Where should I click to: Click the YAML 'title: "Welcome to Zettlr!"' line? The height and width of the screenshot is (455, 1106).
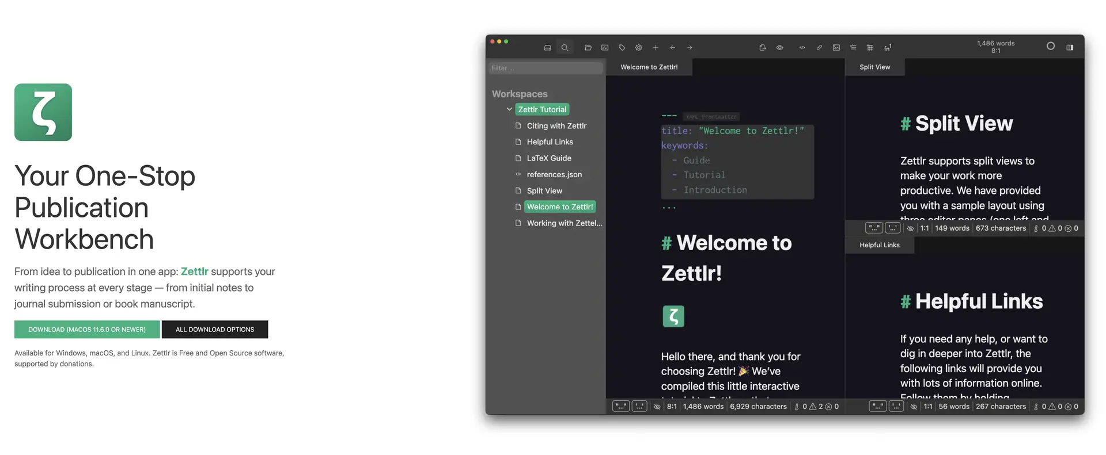coord(732,131)
